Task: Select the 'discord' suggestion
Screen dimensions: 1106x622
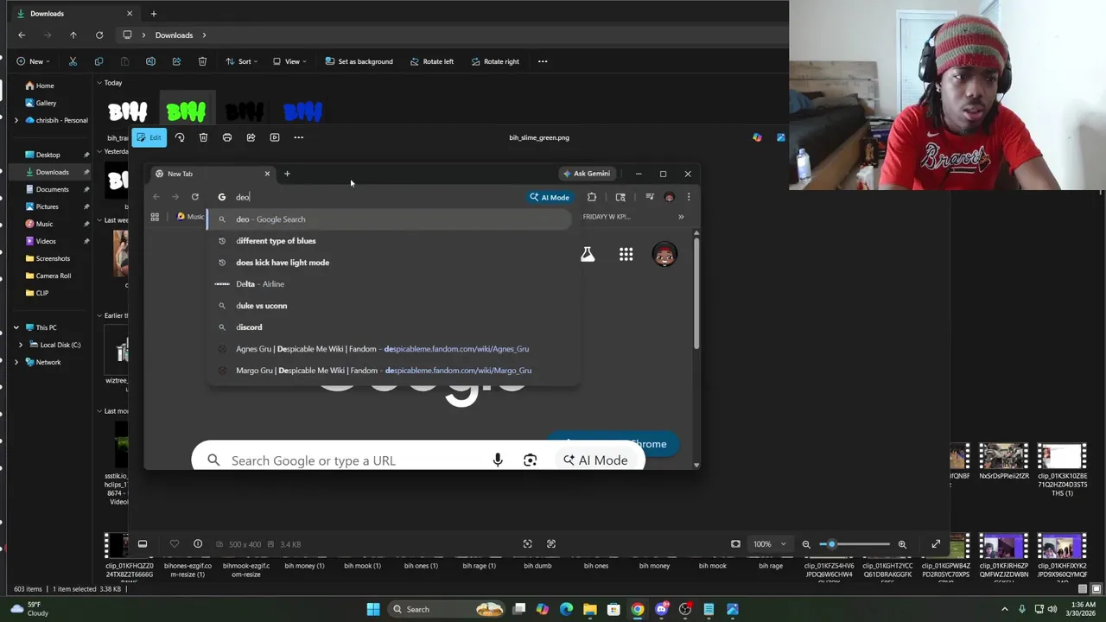Action: [x=389, y=327]
